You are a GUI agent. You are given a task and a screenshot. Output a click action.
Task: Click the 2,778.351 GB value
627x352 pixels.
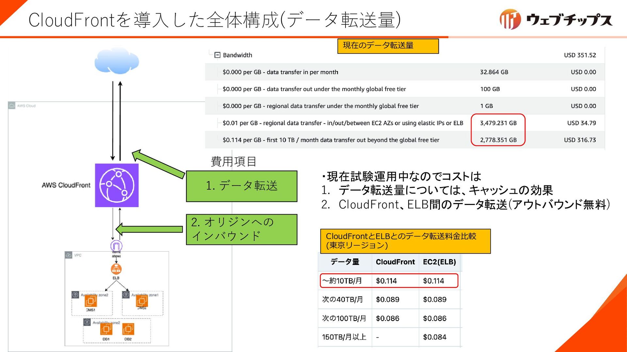point(498,140)
